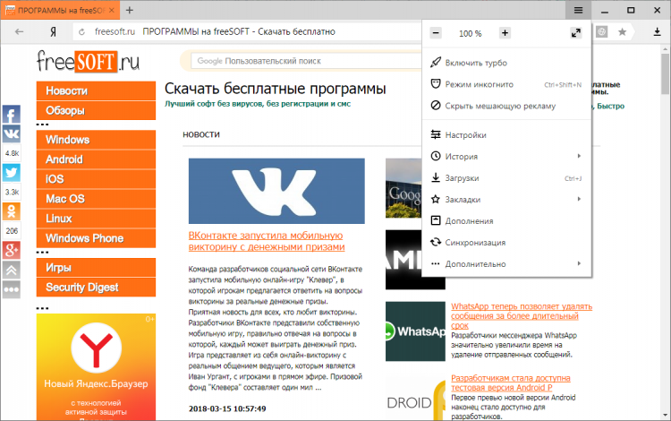Click the VK logo article thumbnail
The width and height of the screenshot is (671, 421).
[x=276, y=191]
